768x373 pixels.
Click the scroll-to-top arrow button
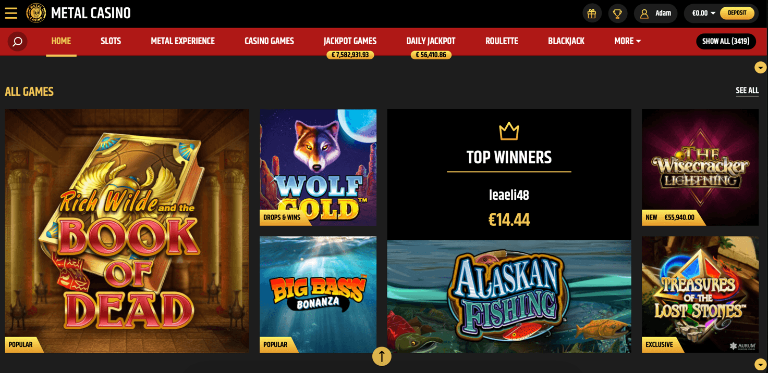click(x=382, y=356)
